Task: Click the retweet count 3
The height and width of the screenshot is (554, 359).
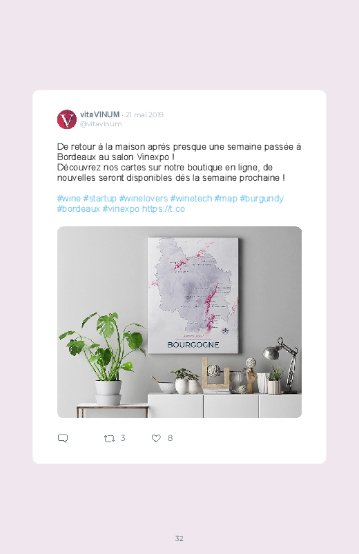Action: point(123,438)
